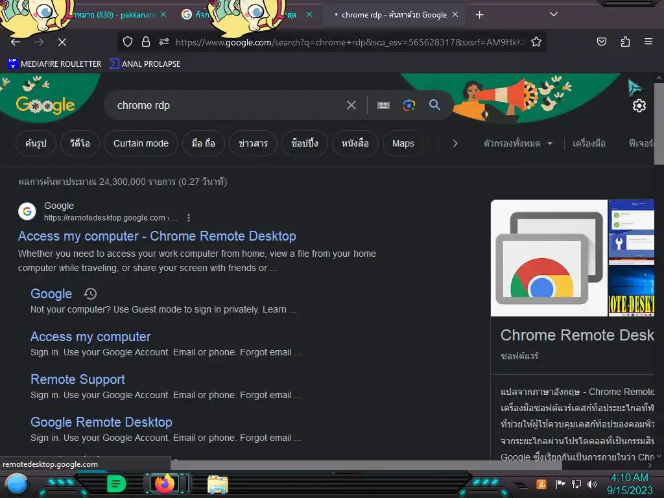Open the green notes app in taskbar
The image size is (664, 498).
point(117,484)
